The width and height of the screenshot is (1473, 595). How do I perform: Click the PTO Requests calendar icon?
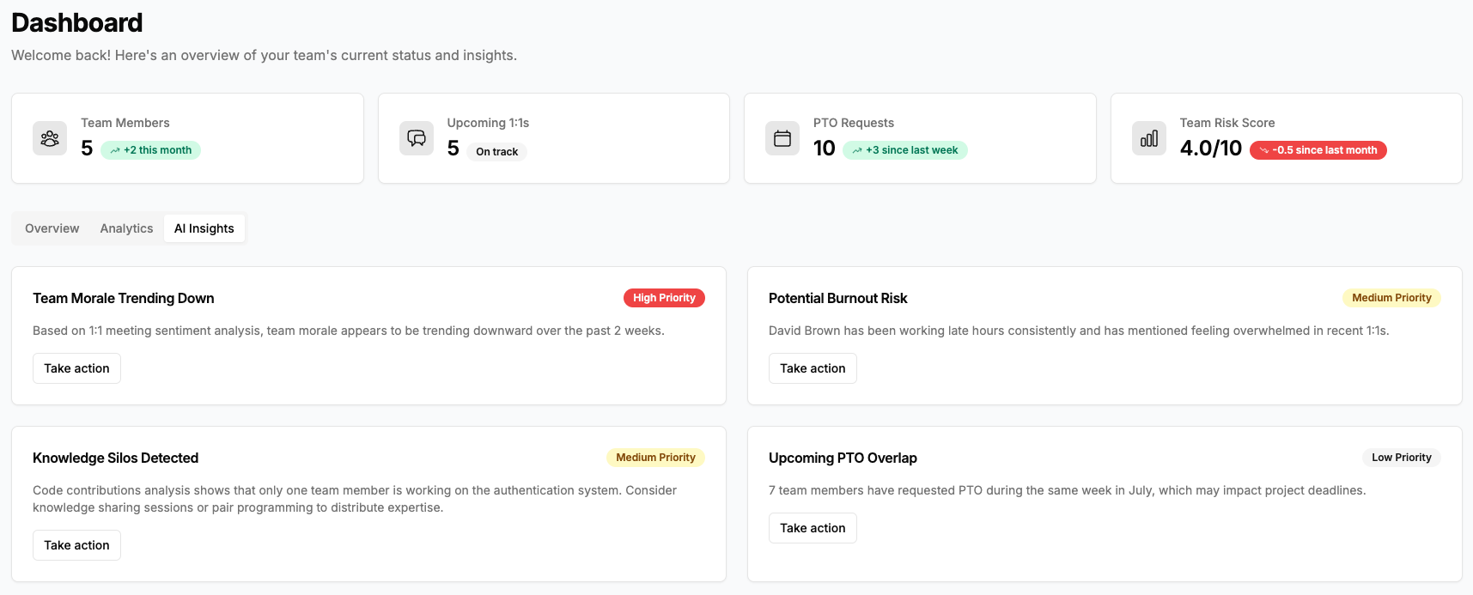[x=782, y=138]
